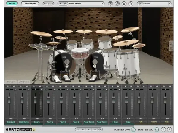Click the half-tempo /2 button
This screenshot has height=133, width=178.
point(78,129)
